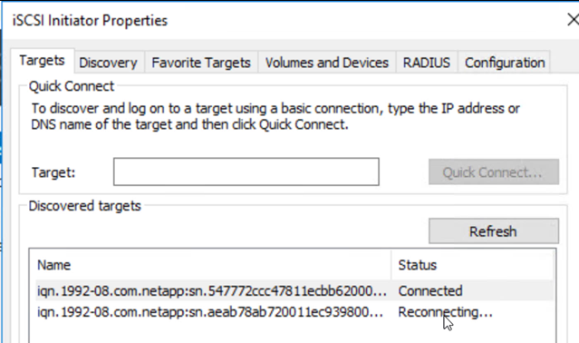Open the Discovery tab
The height and width of the screenshot is (343, 579).
point(108,63)
